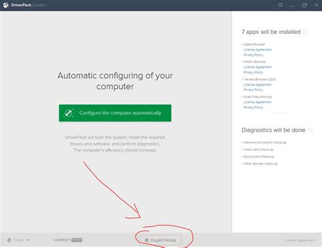Click the globe icon next to English

pos(10,240)
